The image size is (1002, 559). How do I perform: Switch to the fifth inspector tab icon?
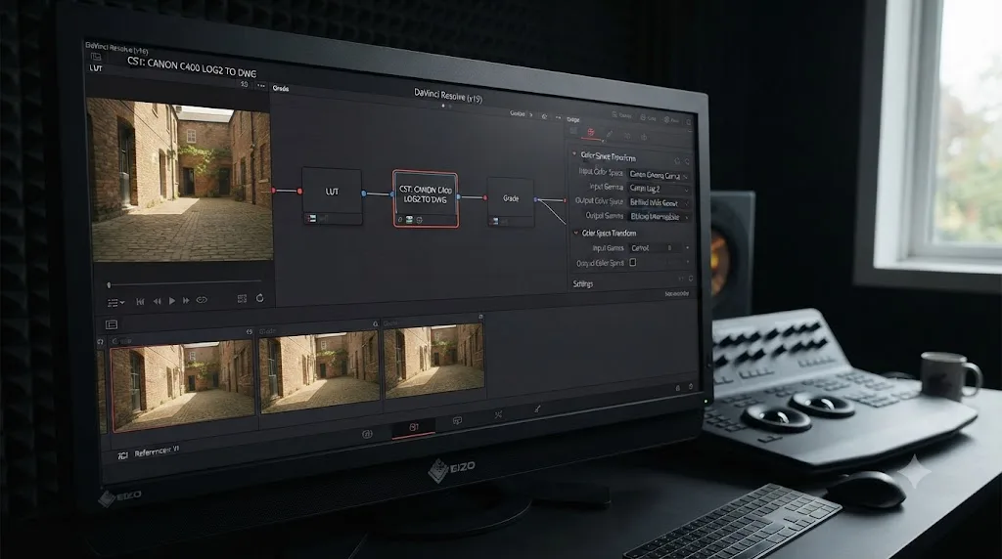[644, 137]
